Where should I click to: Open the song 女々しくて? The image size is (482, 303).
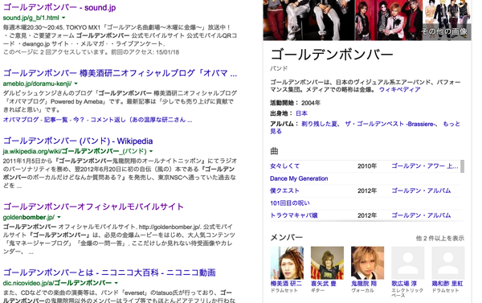point(284,166)
